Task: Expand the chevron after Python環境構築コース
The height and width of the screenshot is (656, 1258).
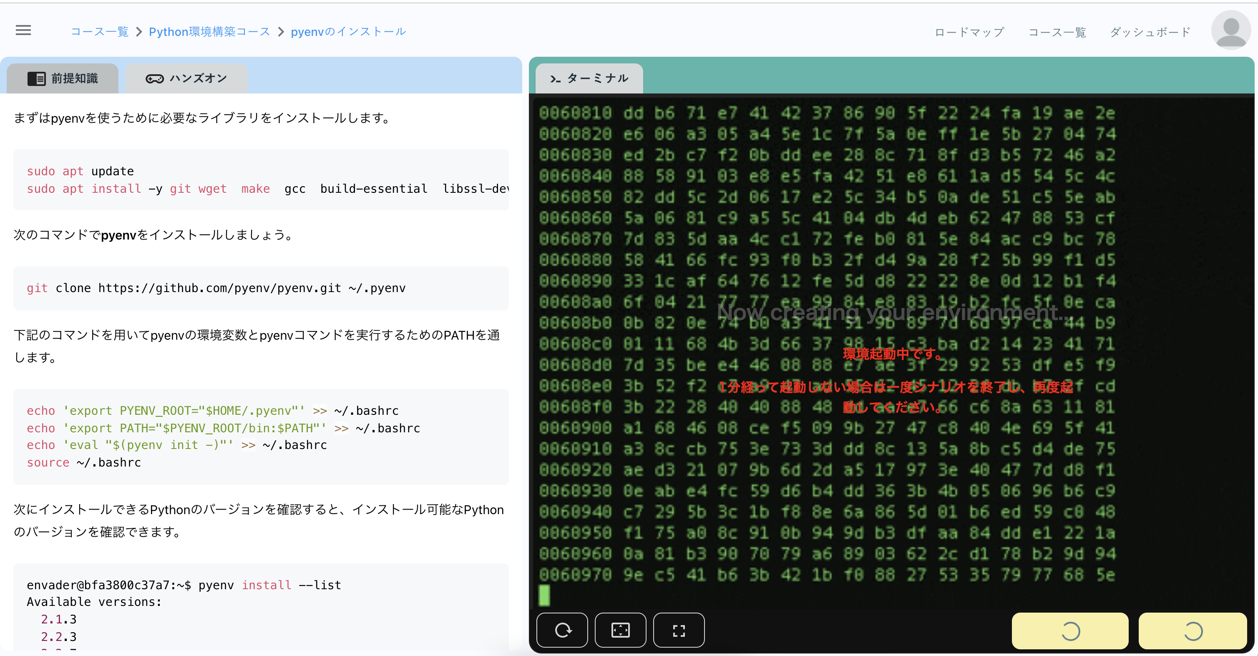Action: click(280, 31)
